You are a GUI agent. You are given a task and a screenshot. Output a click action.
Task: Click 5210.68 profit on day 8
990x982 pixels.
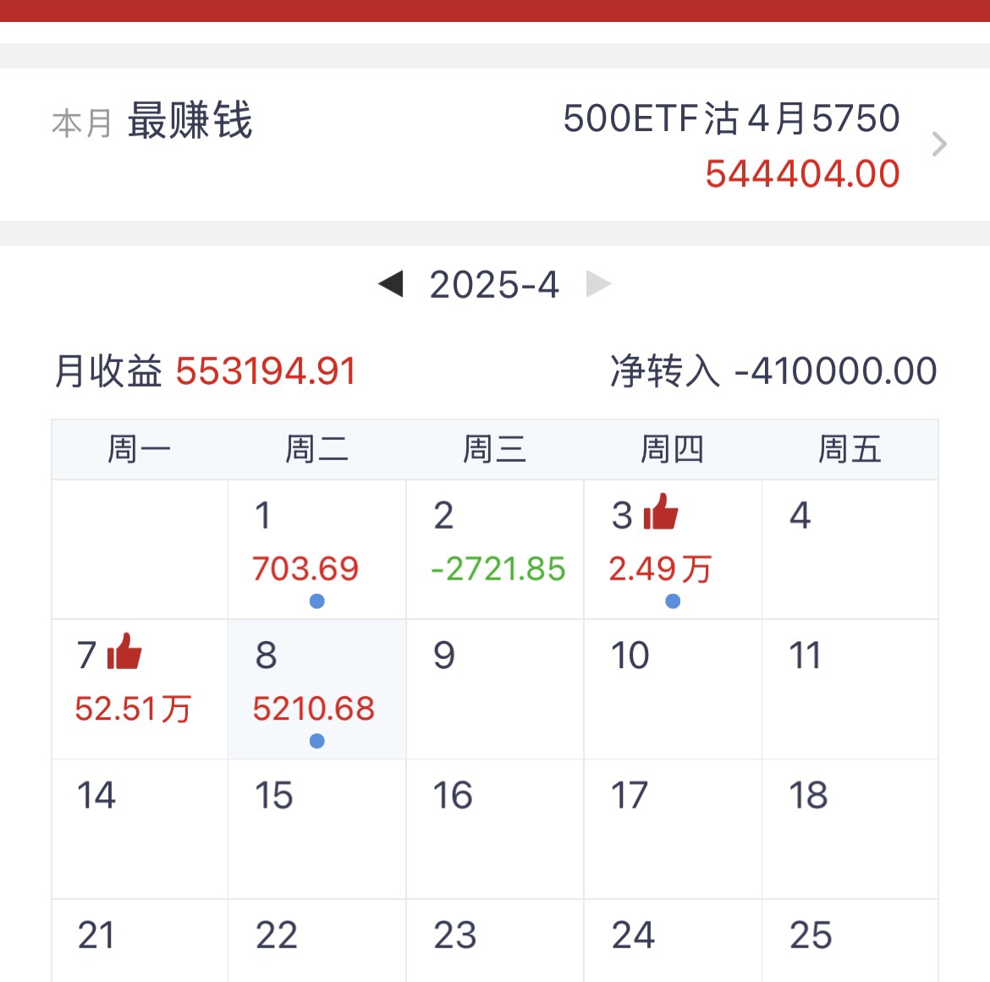click(314, 709)
